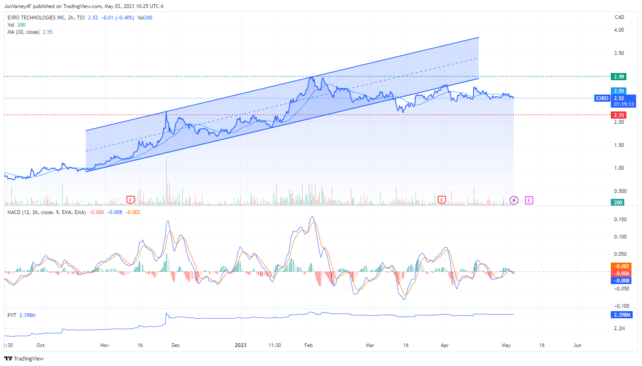The image size is (642, 366).
Task: Click the green 200 volume scale label
Action: coord(618,202)
